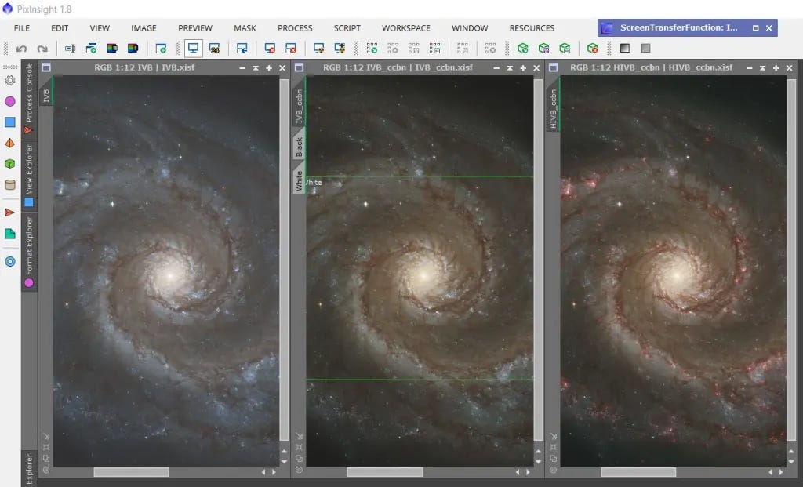Click the gear icon in left sidebar
The width and height of the screenshot is (803, 487).
pos(10,80)
